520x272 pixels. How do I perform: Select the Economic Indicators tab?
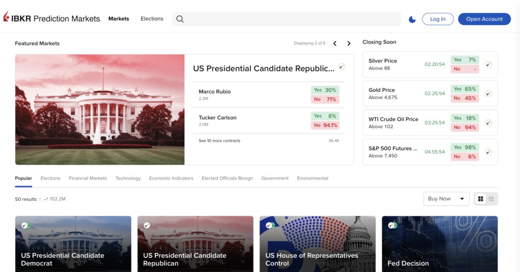point(171,178)
